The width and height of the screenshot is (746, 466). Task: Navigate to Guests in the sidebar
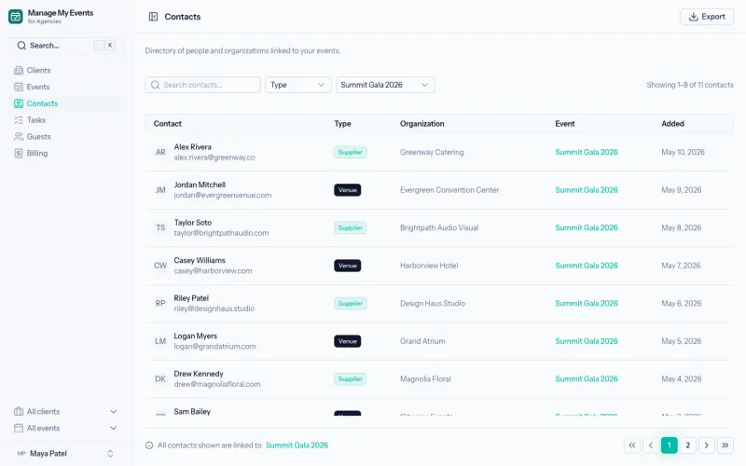[x=65, y=137]
